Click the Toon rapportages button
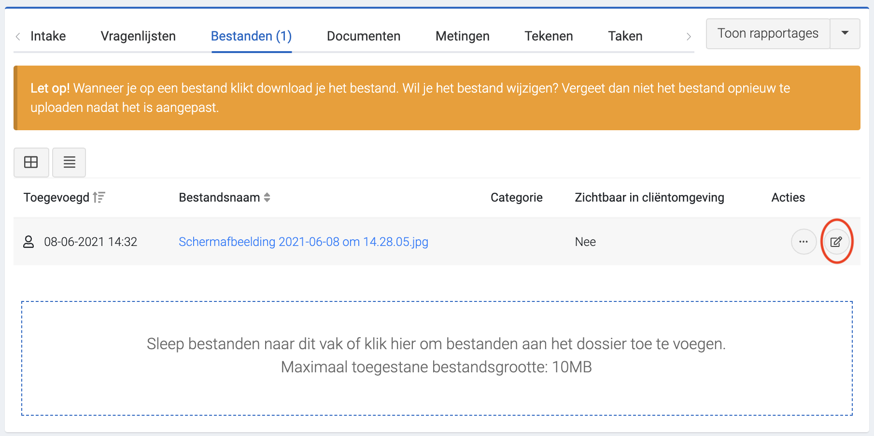This screenshot has width=874, height=436. pos(767,33)
